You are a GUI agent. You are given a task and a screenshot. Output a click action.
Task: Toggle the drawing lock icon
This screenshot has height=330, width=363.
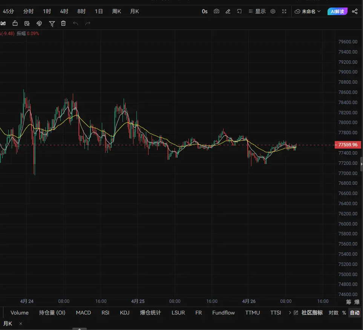click(x=15, y=23)
